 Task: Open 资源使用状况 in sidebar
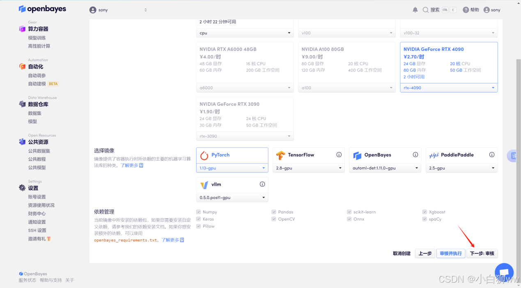pos(41,205)
